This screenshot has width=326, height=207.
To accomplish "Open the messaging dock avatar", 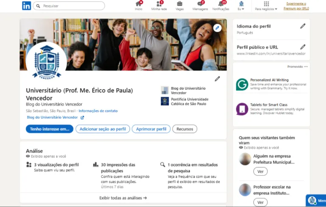I will point(312,200).
